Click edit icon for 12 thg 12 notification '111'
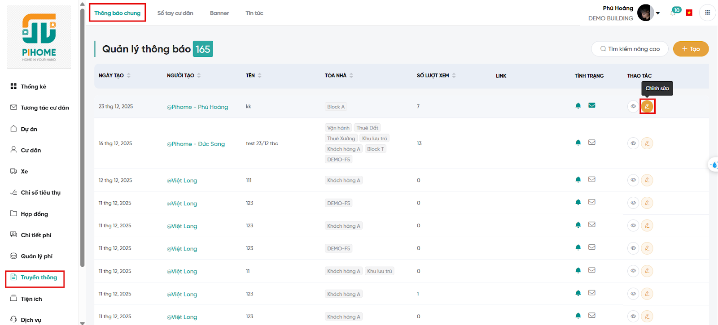The width and height of the screenshot is (718, 325). [x=647, y=180]
